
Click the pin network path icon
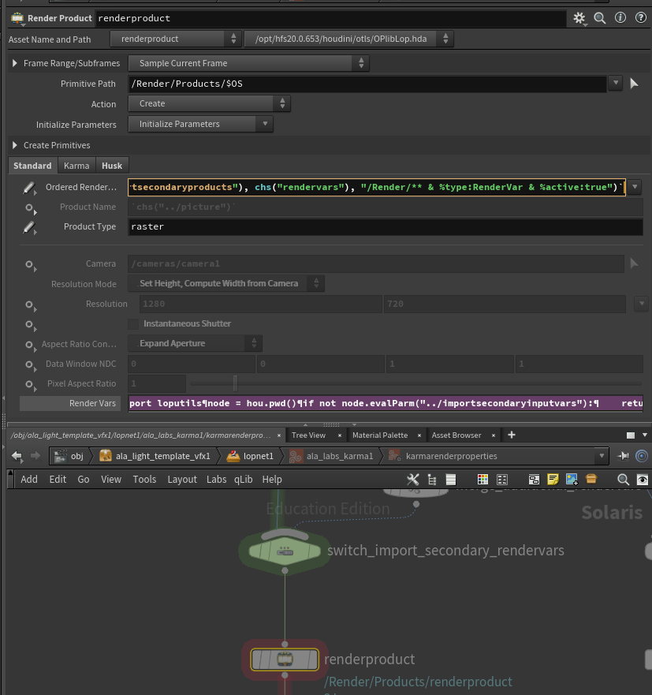click(x=623, y=456)
